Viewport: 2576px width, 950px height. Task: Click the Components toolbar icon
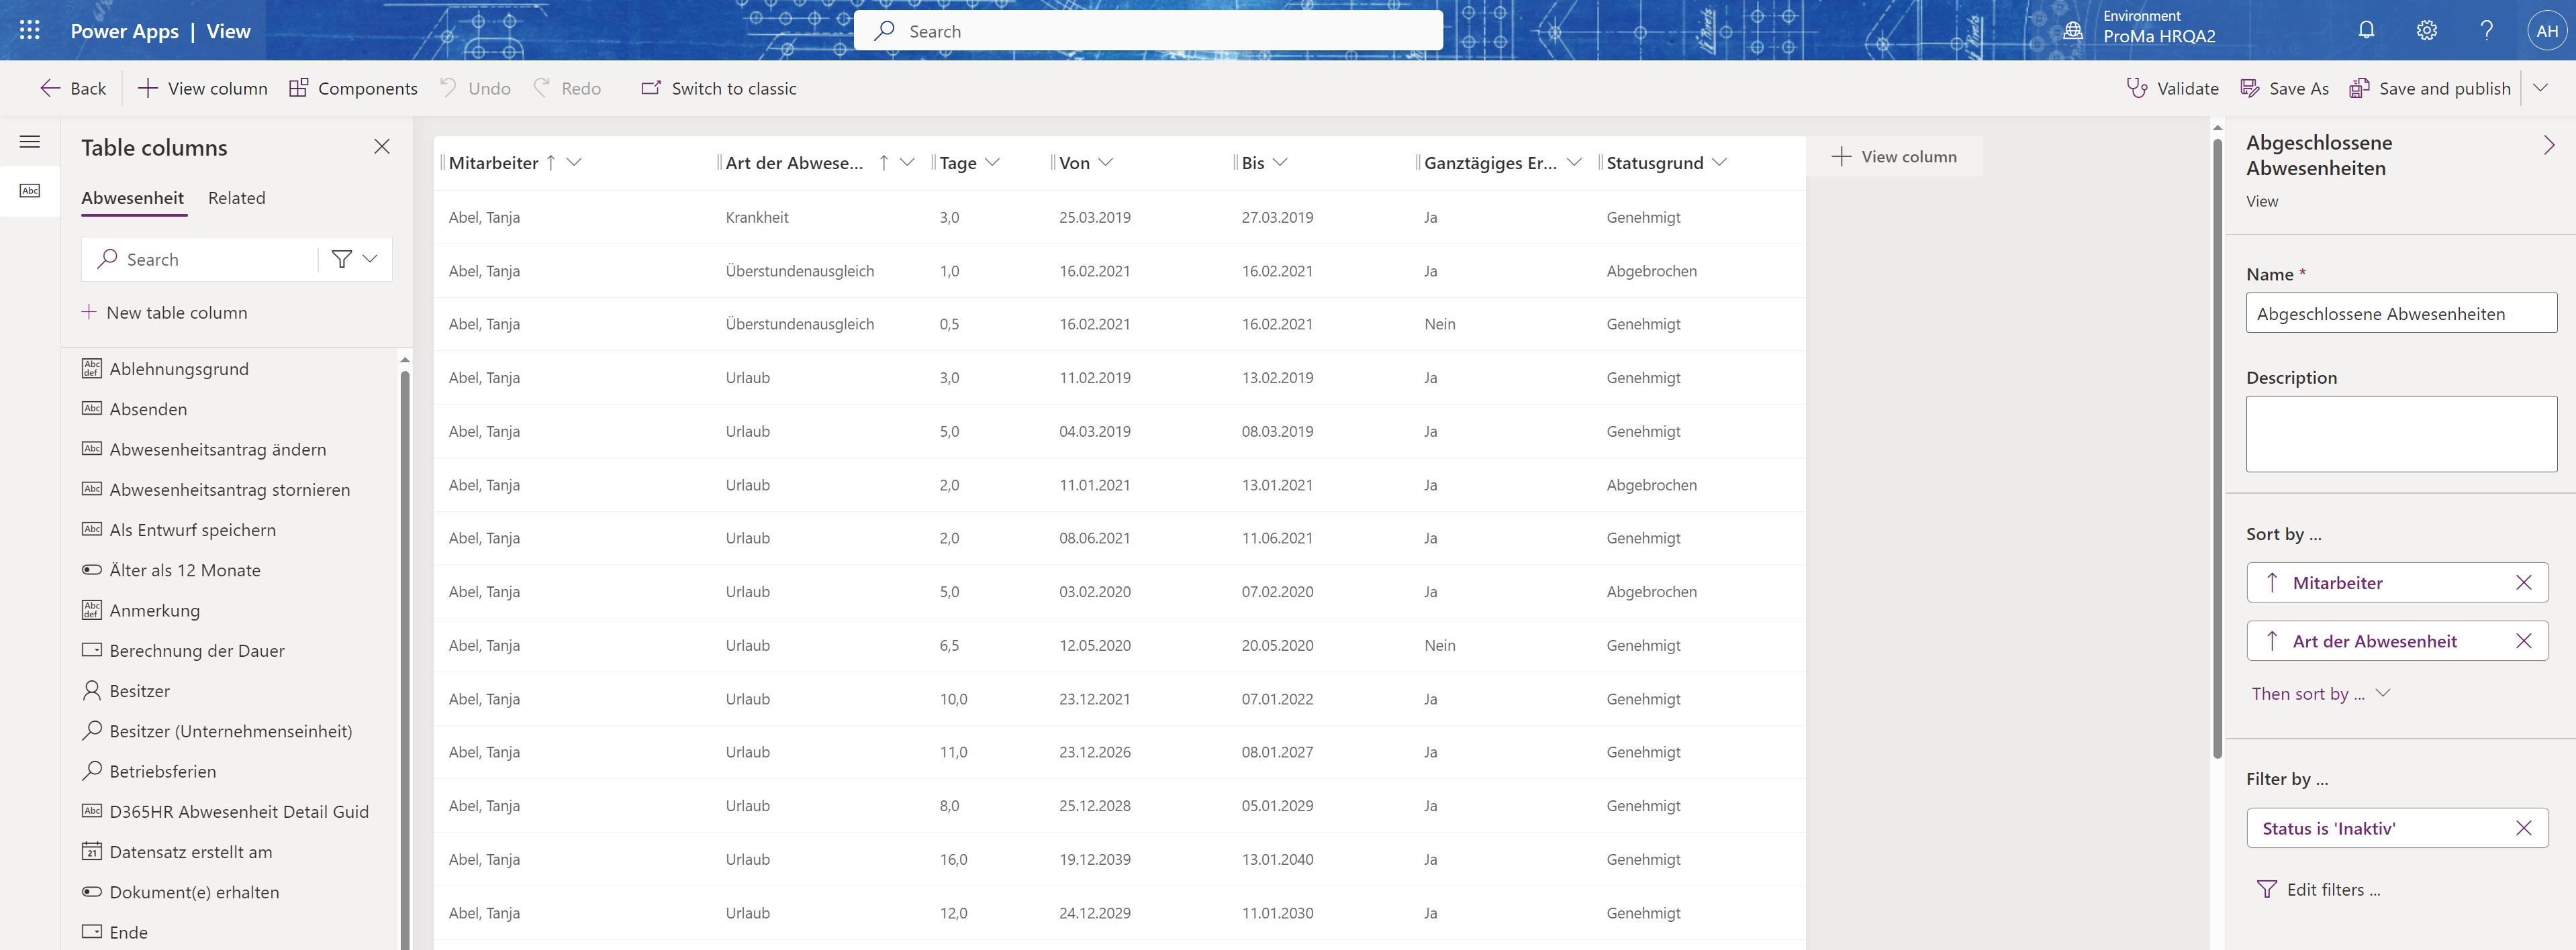[x=298, y=88]
